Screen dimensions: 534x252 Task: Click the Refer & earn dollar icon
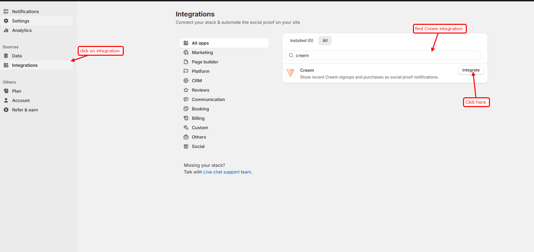tap(6, 110)
